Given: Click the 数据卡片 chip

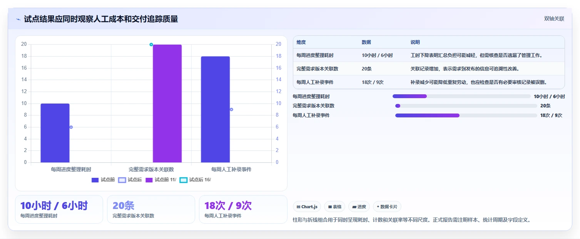Looking at the screenshot, I should [387, 207].
